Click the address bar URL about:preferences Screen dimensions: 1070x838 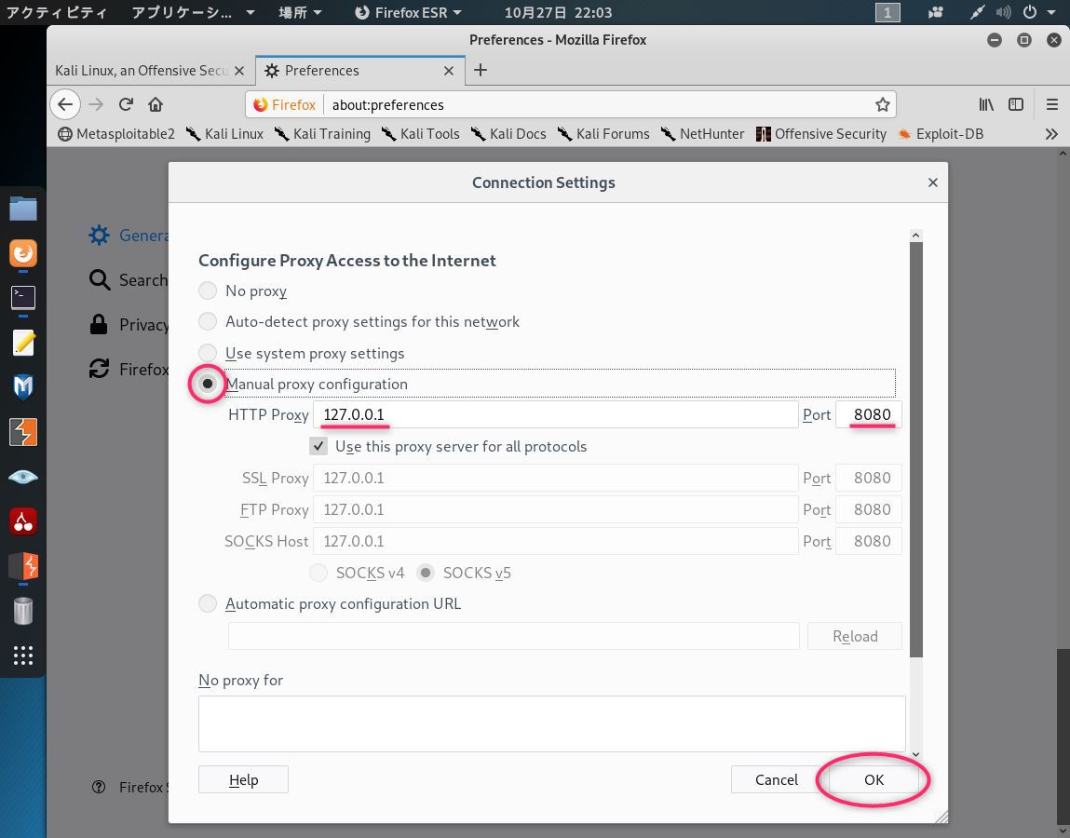coord(387,104)
